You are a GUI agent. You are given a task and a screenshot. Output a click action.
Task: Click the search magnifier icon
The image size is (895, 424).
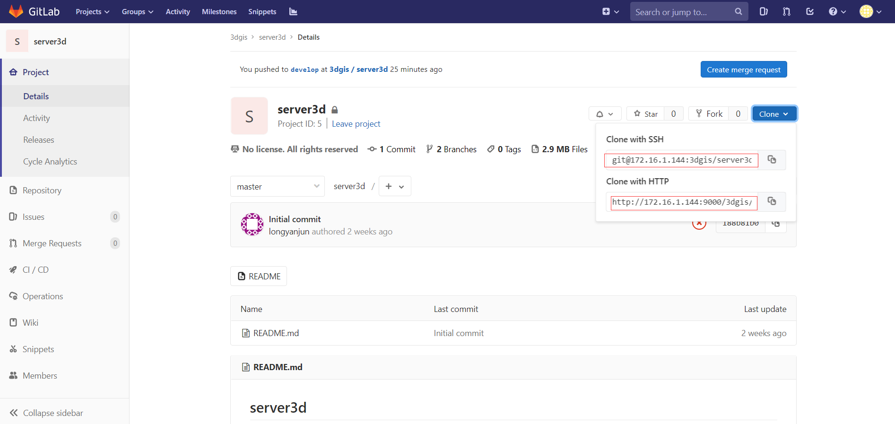point(738,11)
